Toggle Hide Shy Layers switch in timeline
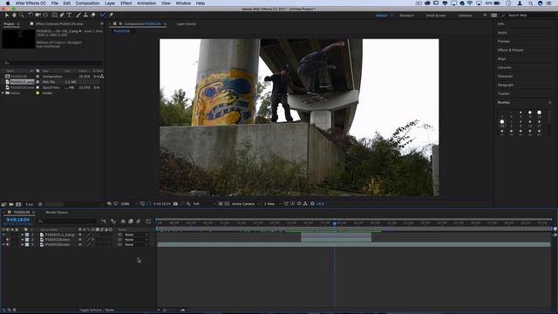 [123, 222]
